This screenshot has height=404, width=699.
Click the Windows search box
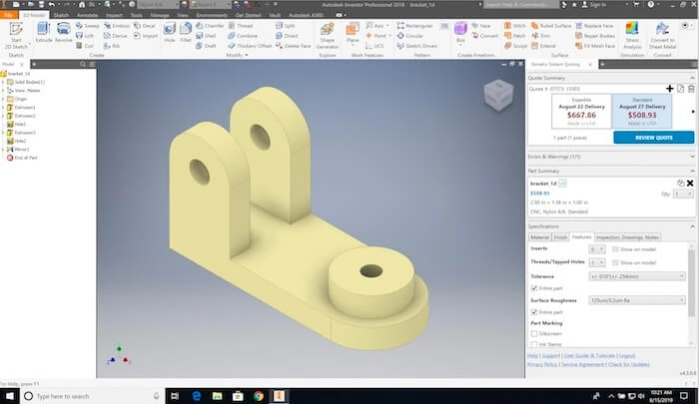(92, 396)
